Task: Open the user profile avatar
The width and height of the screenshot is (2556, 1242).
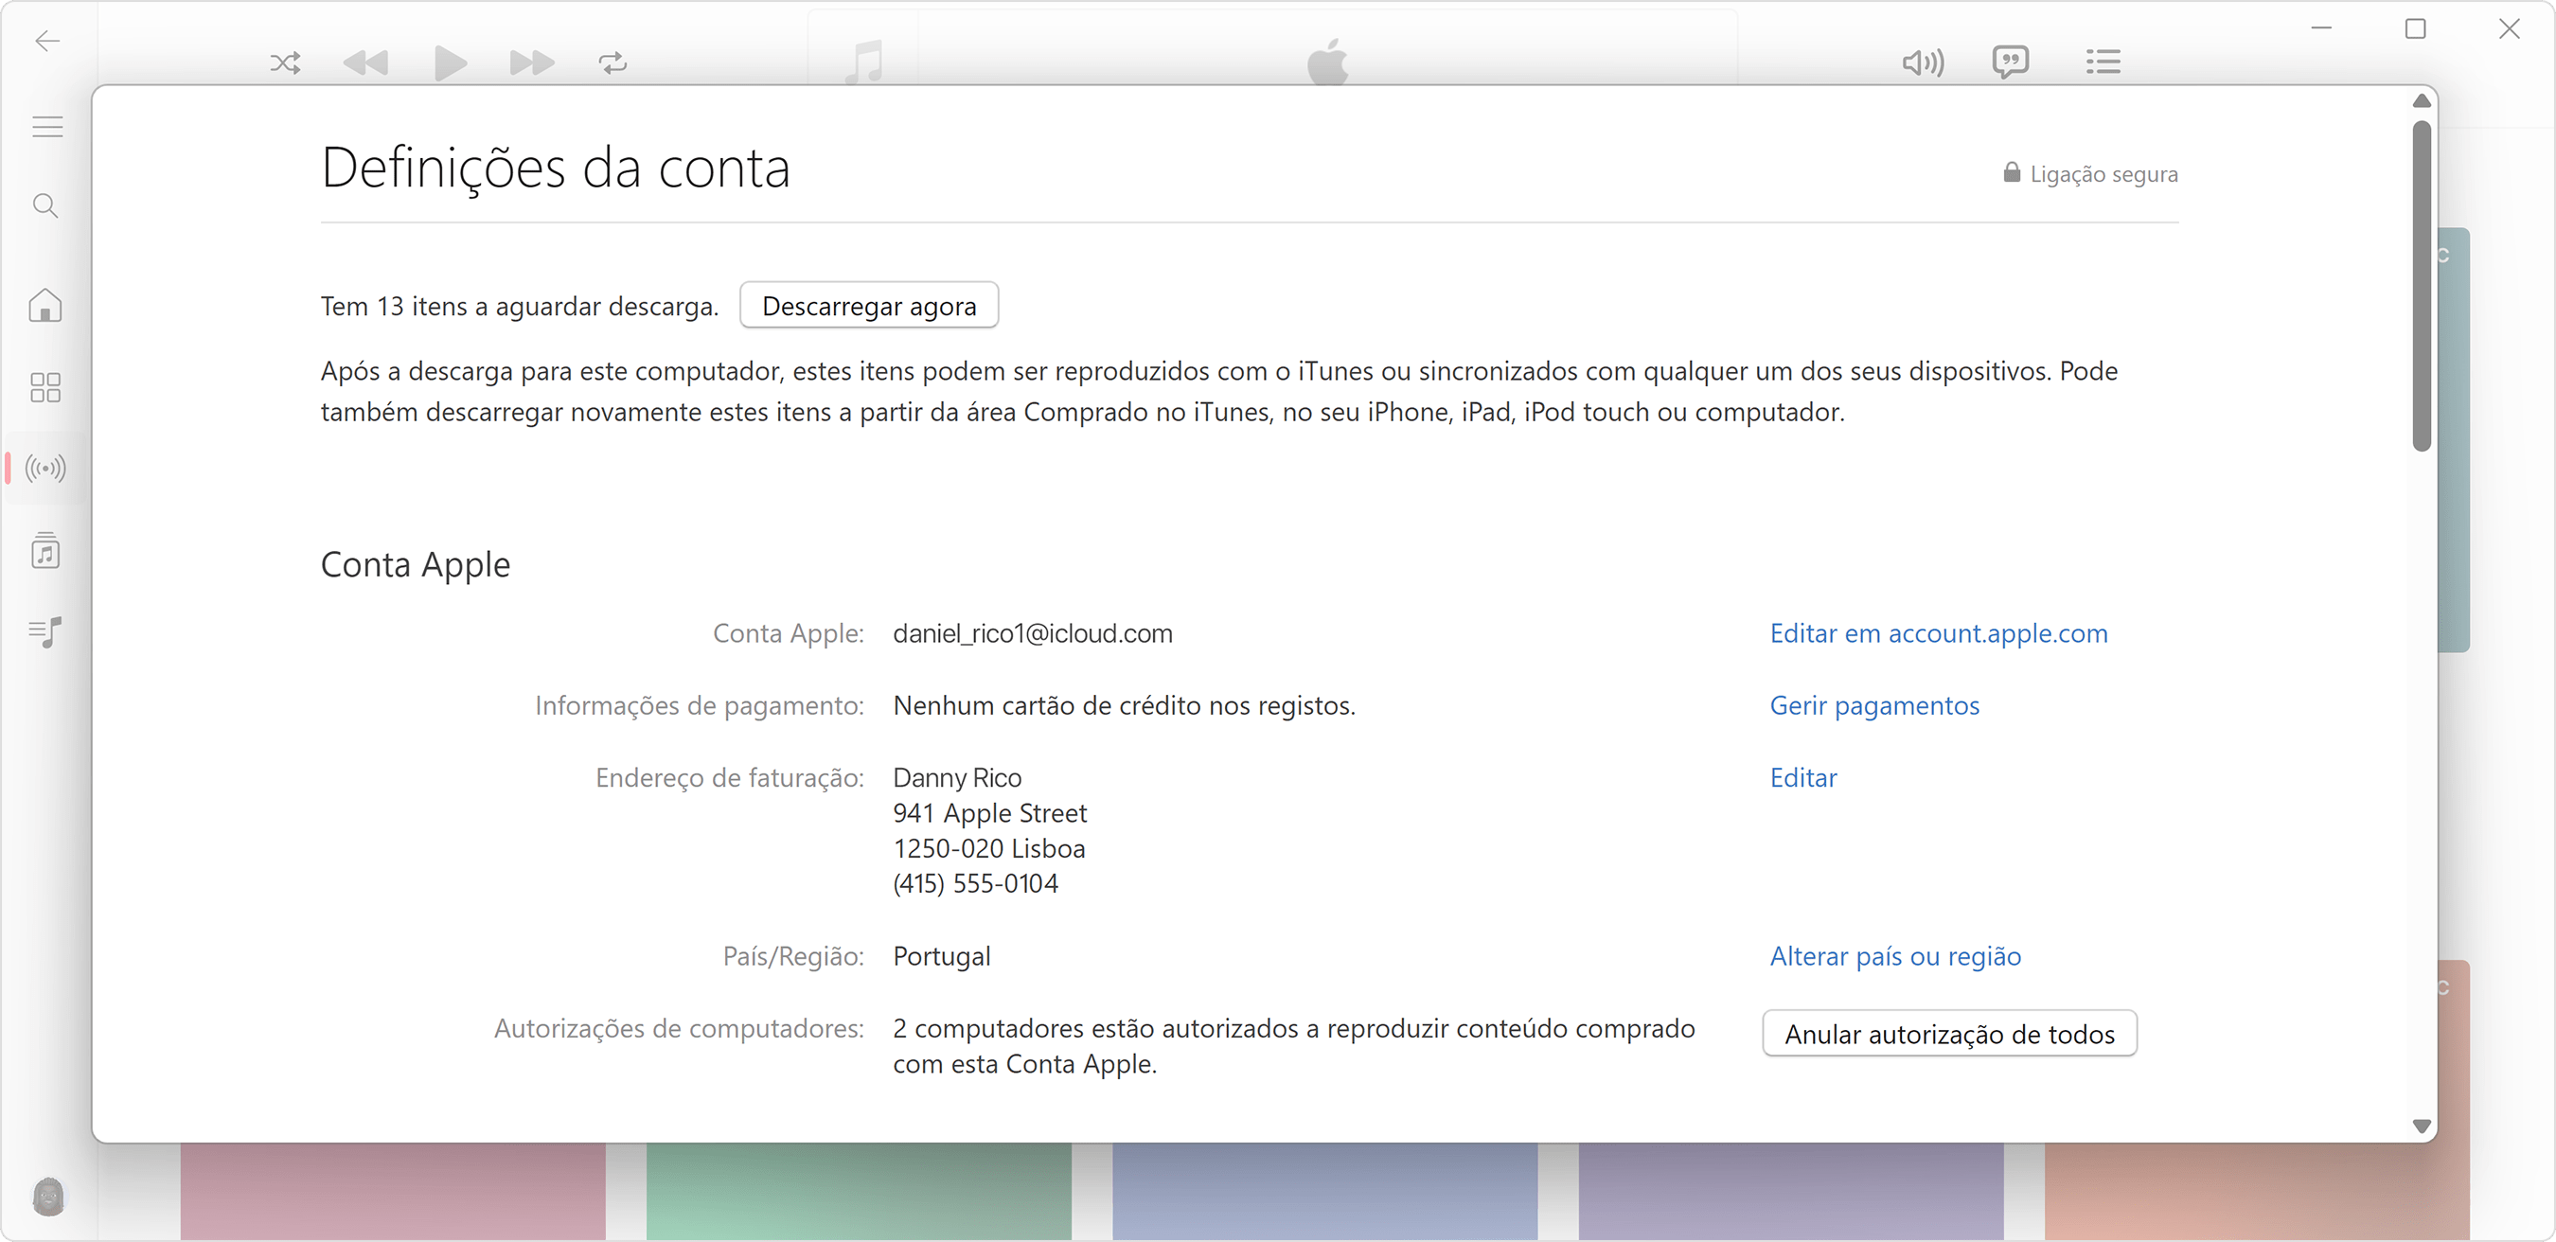Action: [47, 1197]
